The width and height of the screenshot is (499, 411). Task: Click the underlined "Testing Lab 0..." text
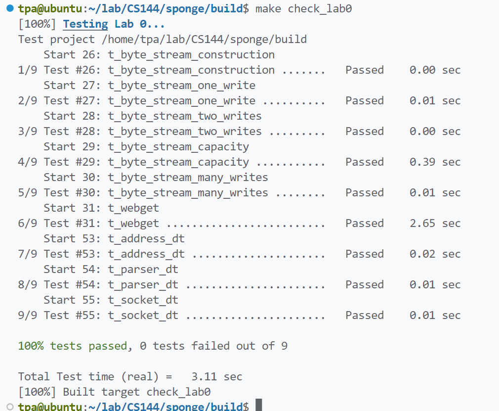point(114,24)
